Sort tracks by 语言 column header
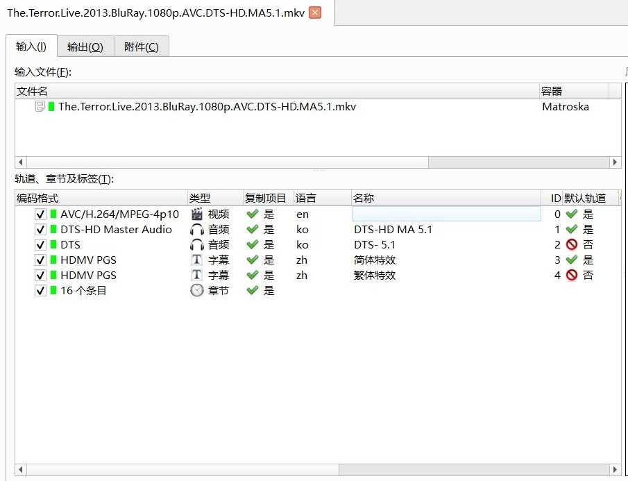 (x=323, y=199)
